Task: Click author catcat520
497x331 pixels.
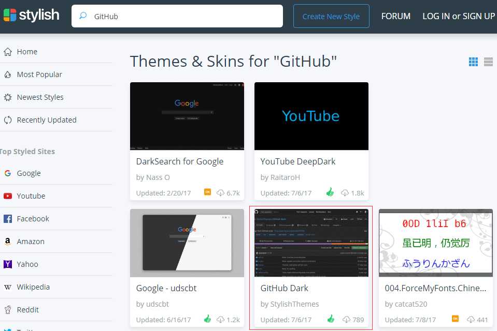Action: [x=411, y=304]
